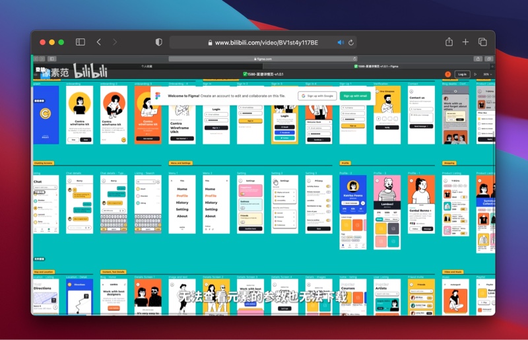
Task: Reload the bilibili page
Action: click(351, 42)
